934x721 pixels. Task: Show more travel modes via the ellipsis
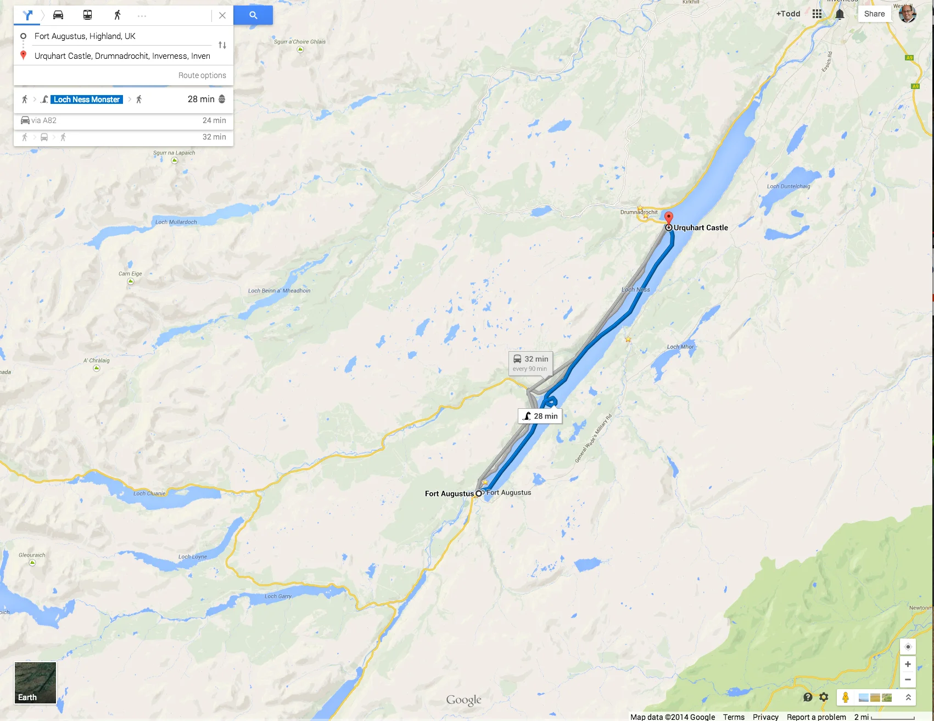tap(142, 16)
